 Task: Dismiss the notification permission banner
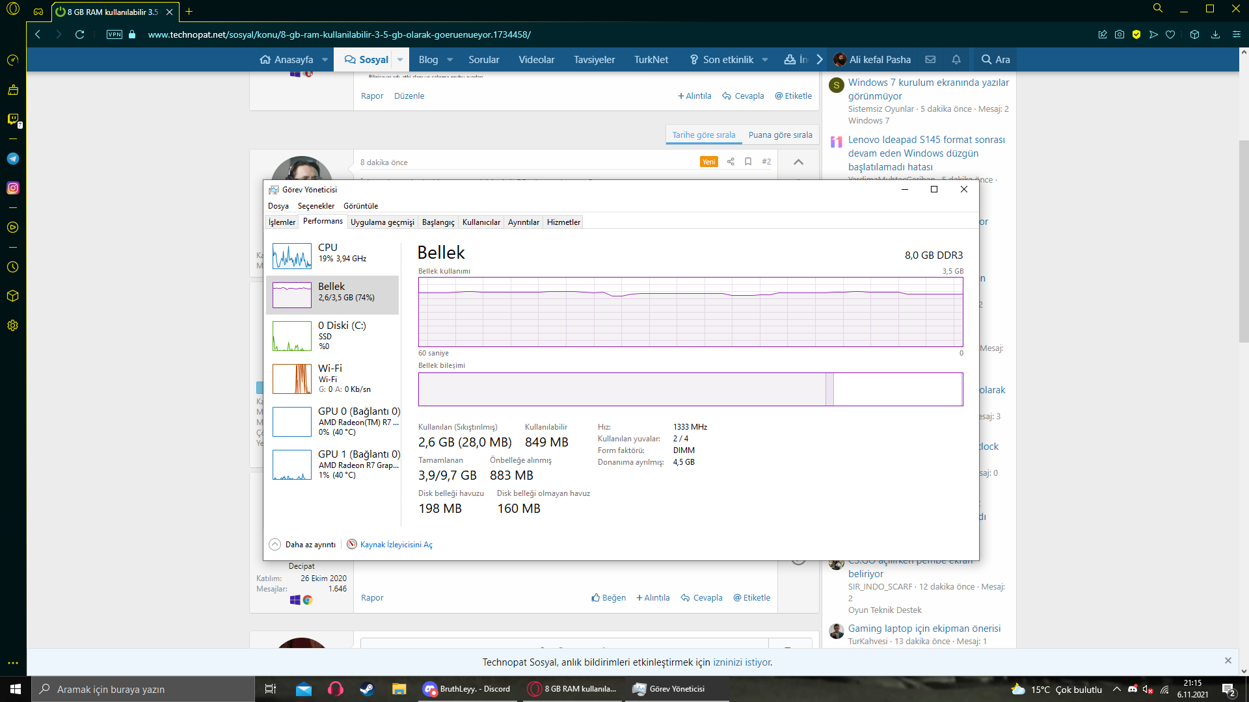tap(1228, 660)
